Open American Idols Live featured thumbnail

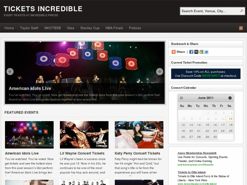click(29, 135)
